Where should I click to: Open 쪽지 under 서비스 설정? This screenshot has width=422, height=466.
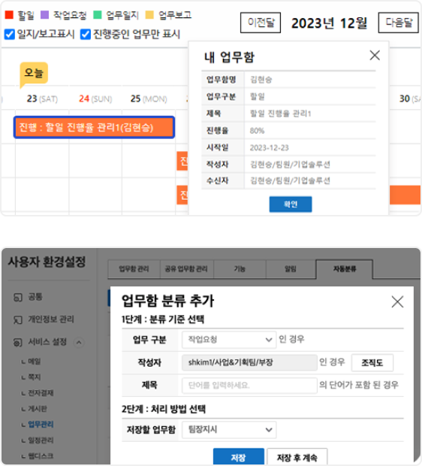34,377
